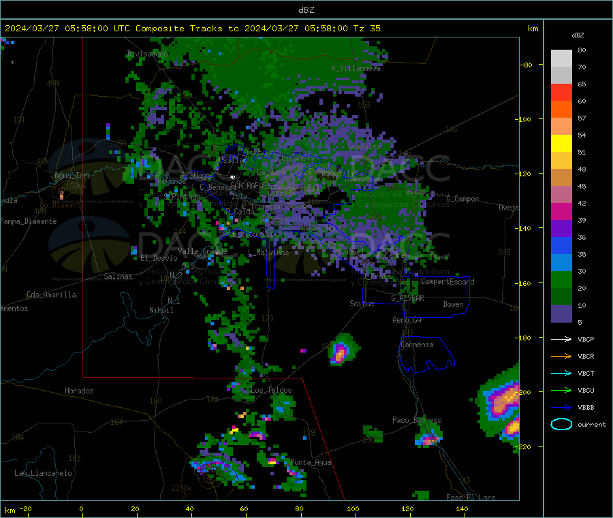Click the '100' tick on the horizontal axis
Viewport: 613px width, 518px height.
click(x=353, y=508)
